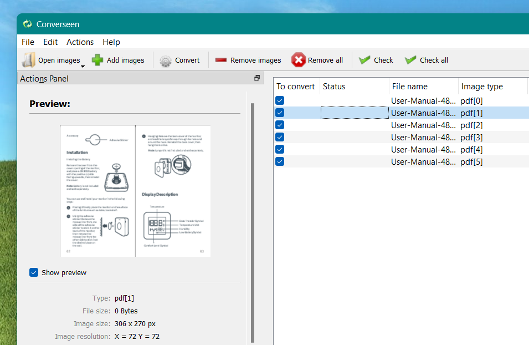Click the PDF page preview thumbnail

pyautogui.click(x=135, y=191)
